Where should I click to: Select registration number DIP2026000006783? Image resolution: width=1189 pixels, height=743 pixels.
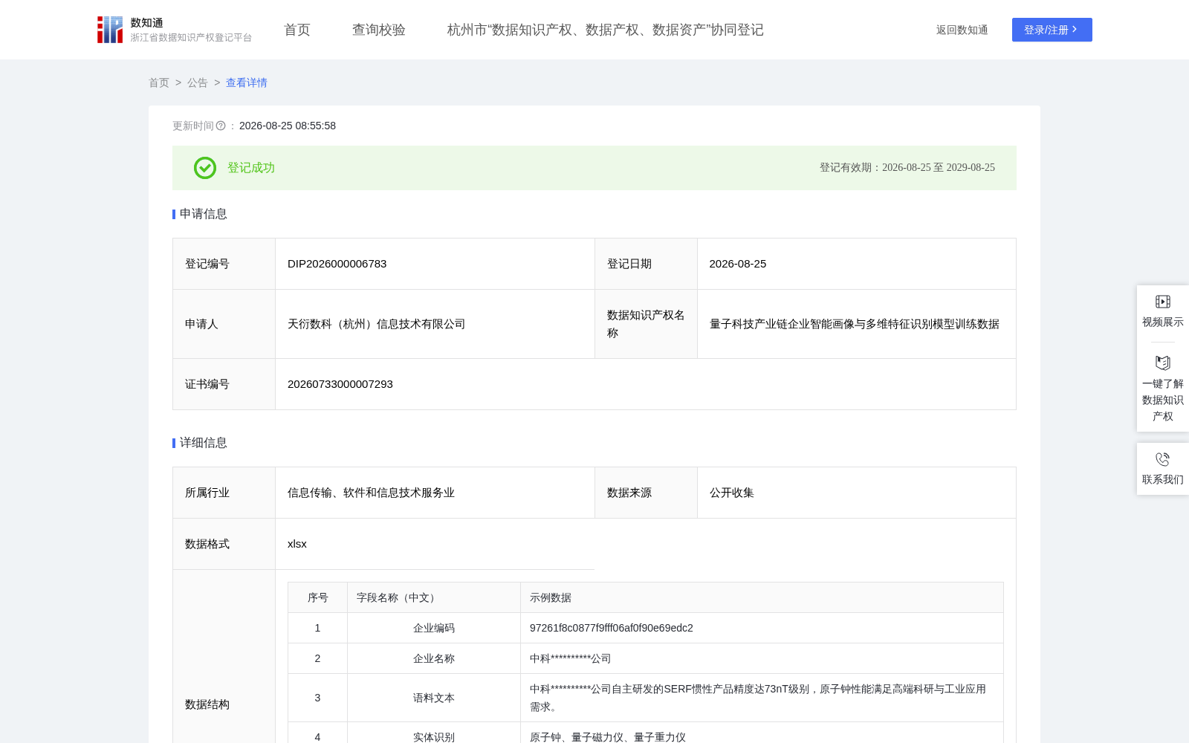tap(337, 264)
